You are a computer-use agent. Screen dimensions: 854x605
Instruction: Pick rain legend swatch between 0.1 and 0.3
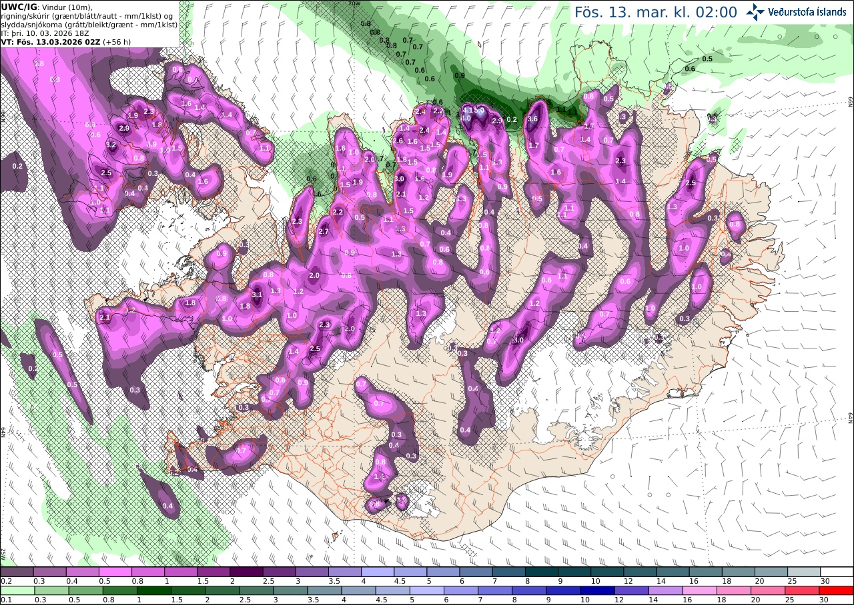[17, 590]
